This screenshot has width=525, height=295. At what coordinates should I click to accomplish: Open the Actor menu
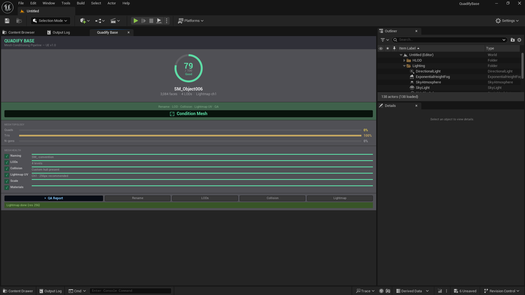pyautogui.click(x=112, y=3)
